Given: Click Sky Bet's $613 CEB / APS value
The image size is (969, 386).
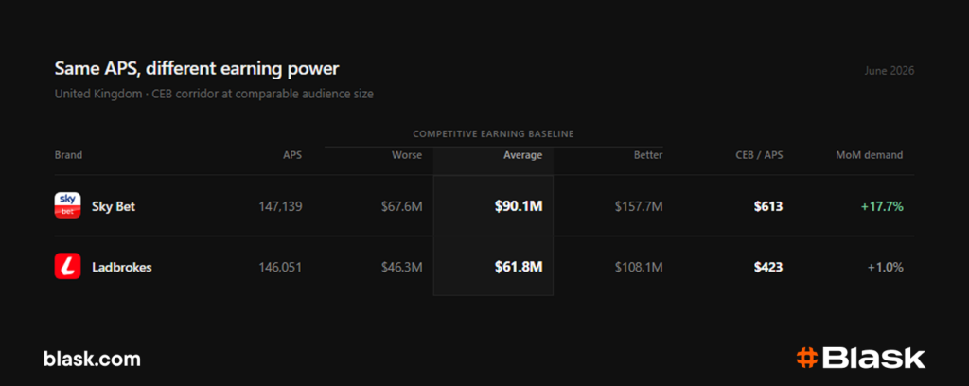Looking at the screenshot, I should coord(768,206).
